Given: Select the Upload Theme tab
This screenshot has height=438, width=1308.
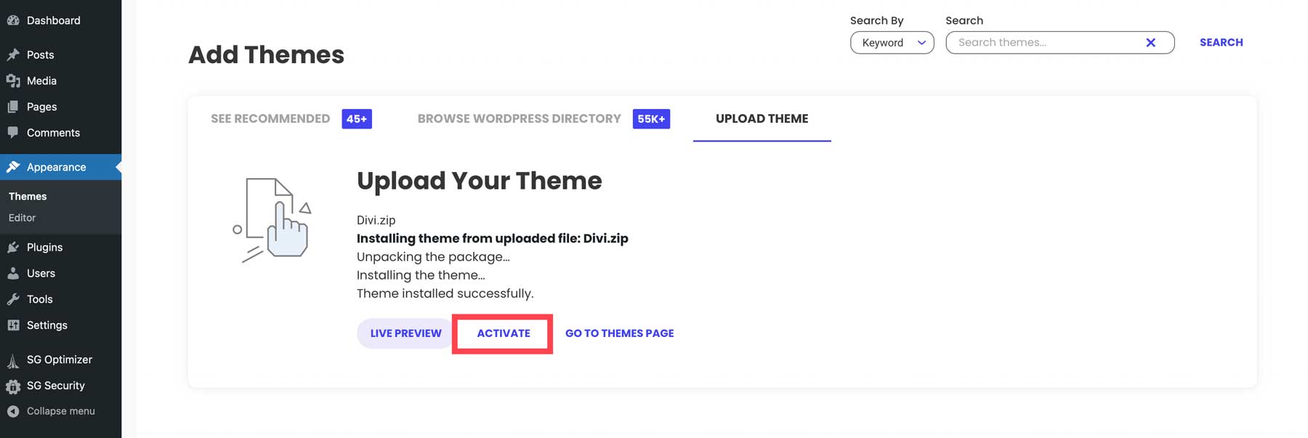Looking at the screenshot, I should [x=762, y=118].
